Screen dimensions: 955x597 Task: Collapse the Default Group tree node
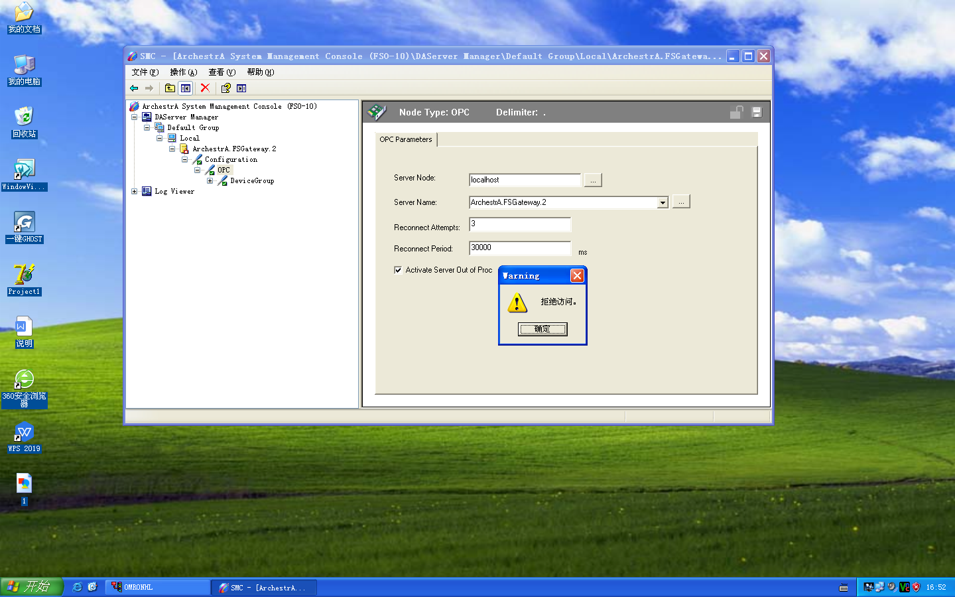[x=147, y=127]
